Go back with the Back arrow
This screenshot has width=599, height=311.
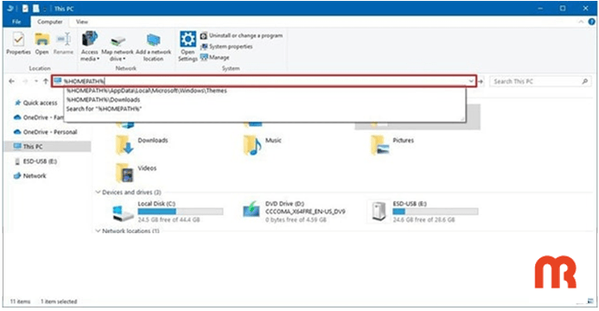[12, 81]
